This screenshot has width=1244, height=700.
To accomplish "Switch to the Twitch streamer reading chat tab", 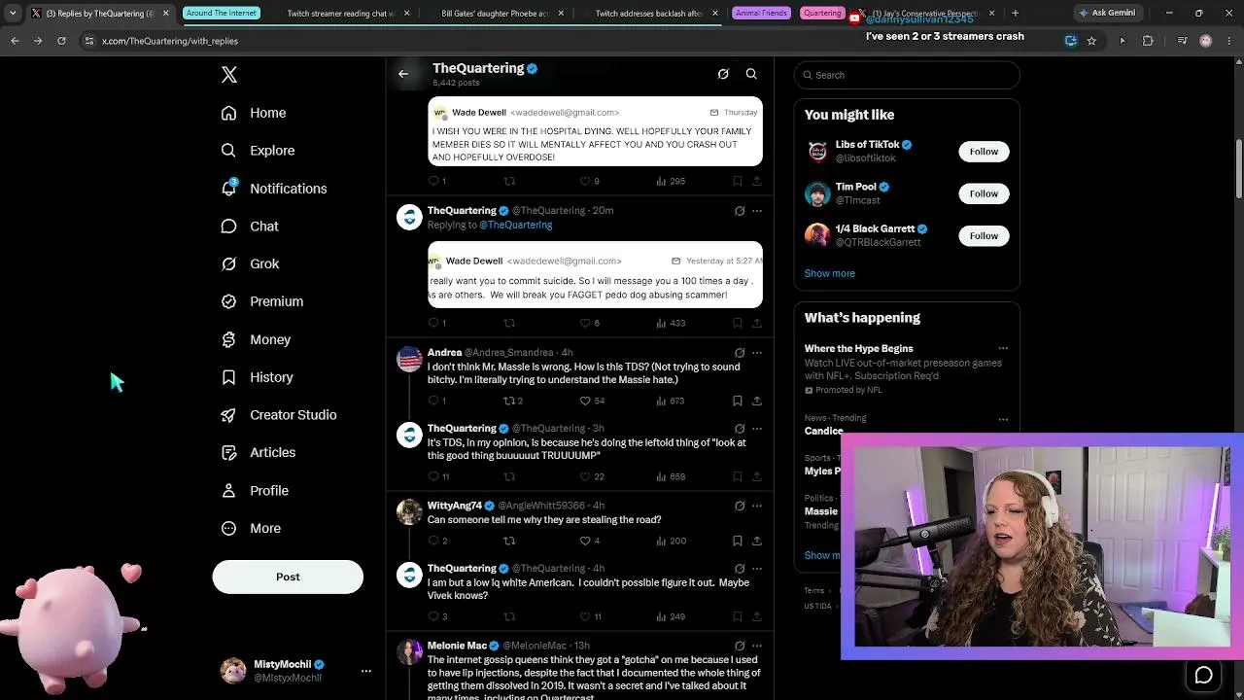I will point(342,14).
